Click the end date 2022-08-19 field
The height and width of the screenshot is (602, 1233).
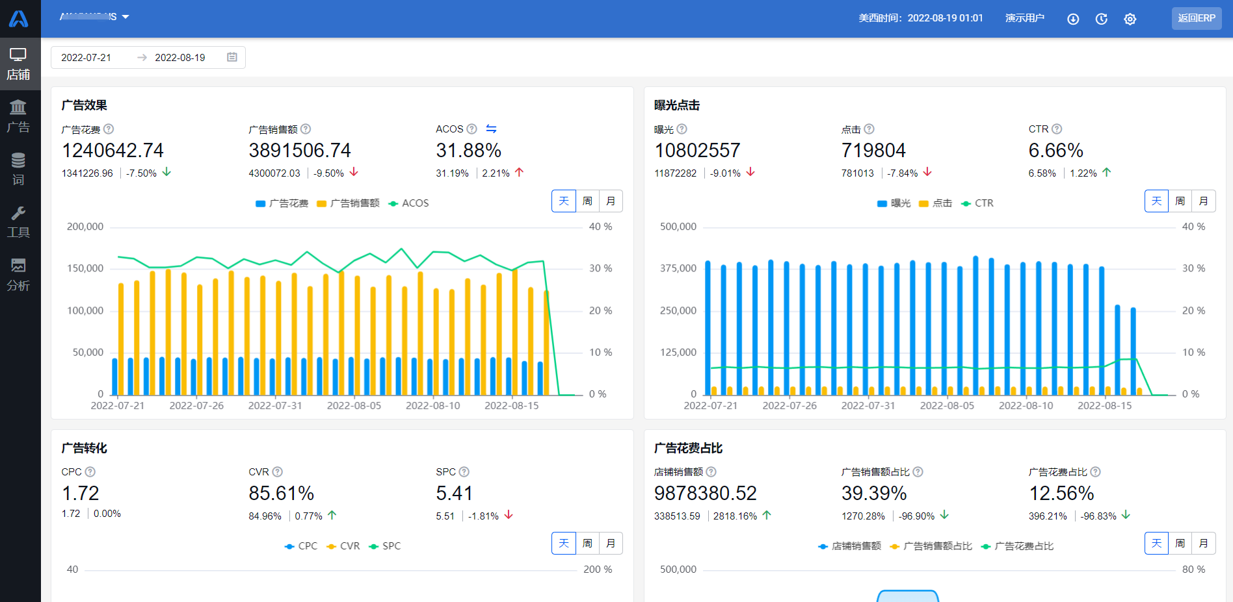click(x=179, y=58)
